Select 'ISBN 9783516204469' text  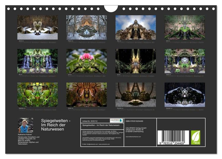[x=134, y=121]
